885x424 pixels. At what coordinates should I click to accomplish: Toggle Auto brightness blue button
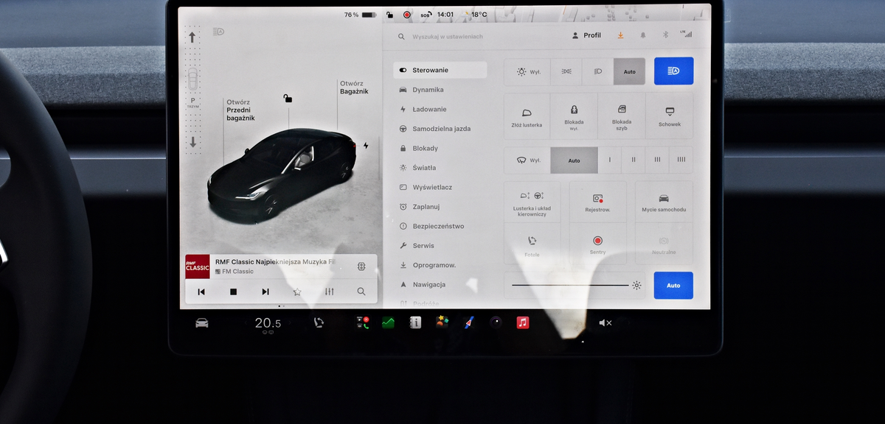click(x=673, y=285)
